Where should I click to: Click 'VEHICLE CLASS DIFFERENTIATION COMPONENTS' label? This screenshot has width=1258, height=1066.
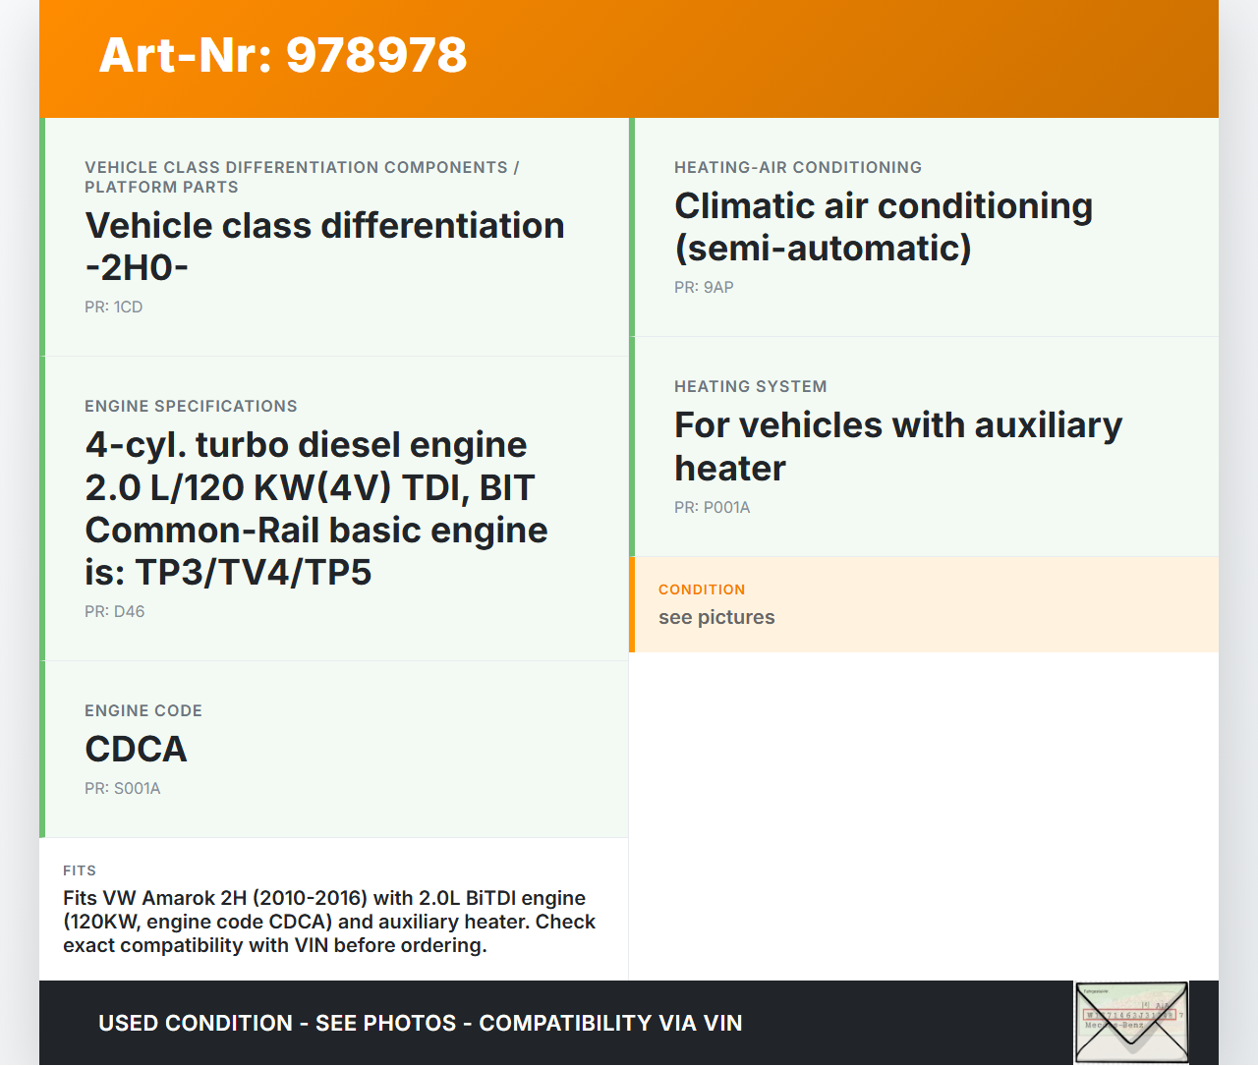point(302,177)
